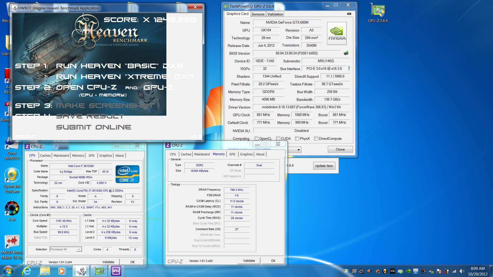Image resolution: width=493 pixels, height=277 pixels.
Task: Click the wireless signal bars tray icon
Action: tap(454, 271)
